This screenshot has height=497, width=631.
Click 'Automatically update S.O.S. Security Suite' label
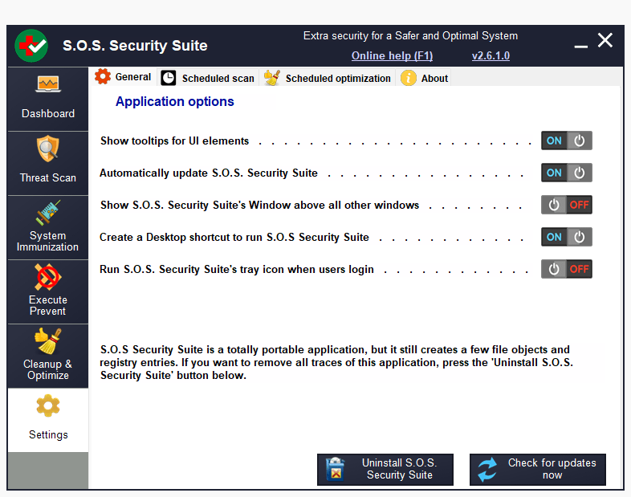209,173
